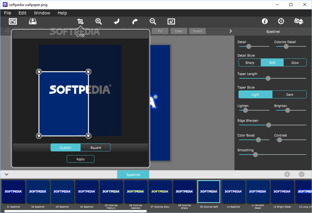The height and width of the screenshot is (213, 312).
Task: Select Glow detail style
Action: pos(295,63)
